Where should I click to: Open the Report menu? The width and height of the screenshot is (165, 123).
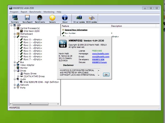tap(24, 12)
